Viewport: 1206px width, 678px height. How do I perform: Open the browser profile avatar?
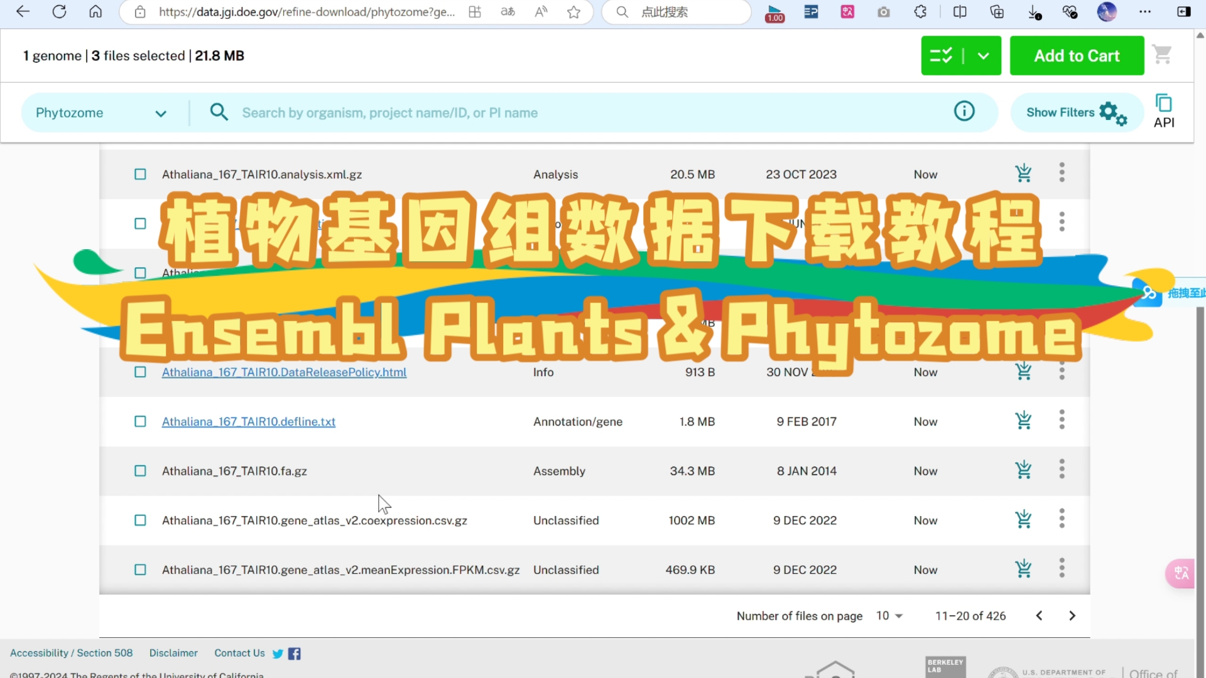(1107, 12)
